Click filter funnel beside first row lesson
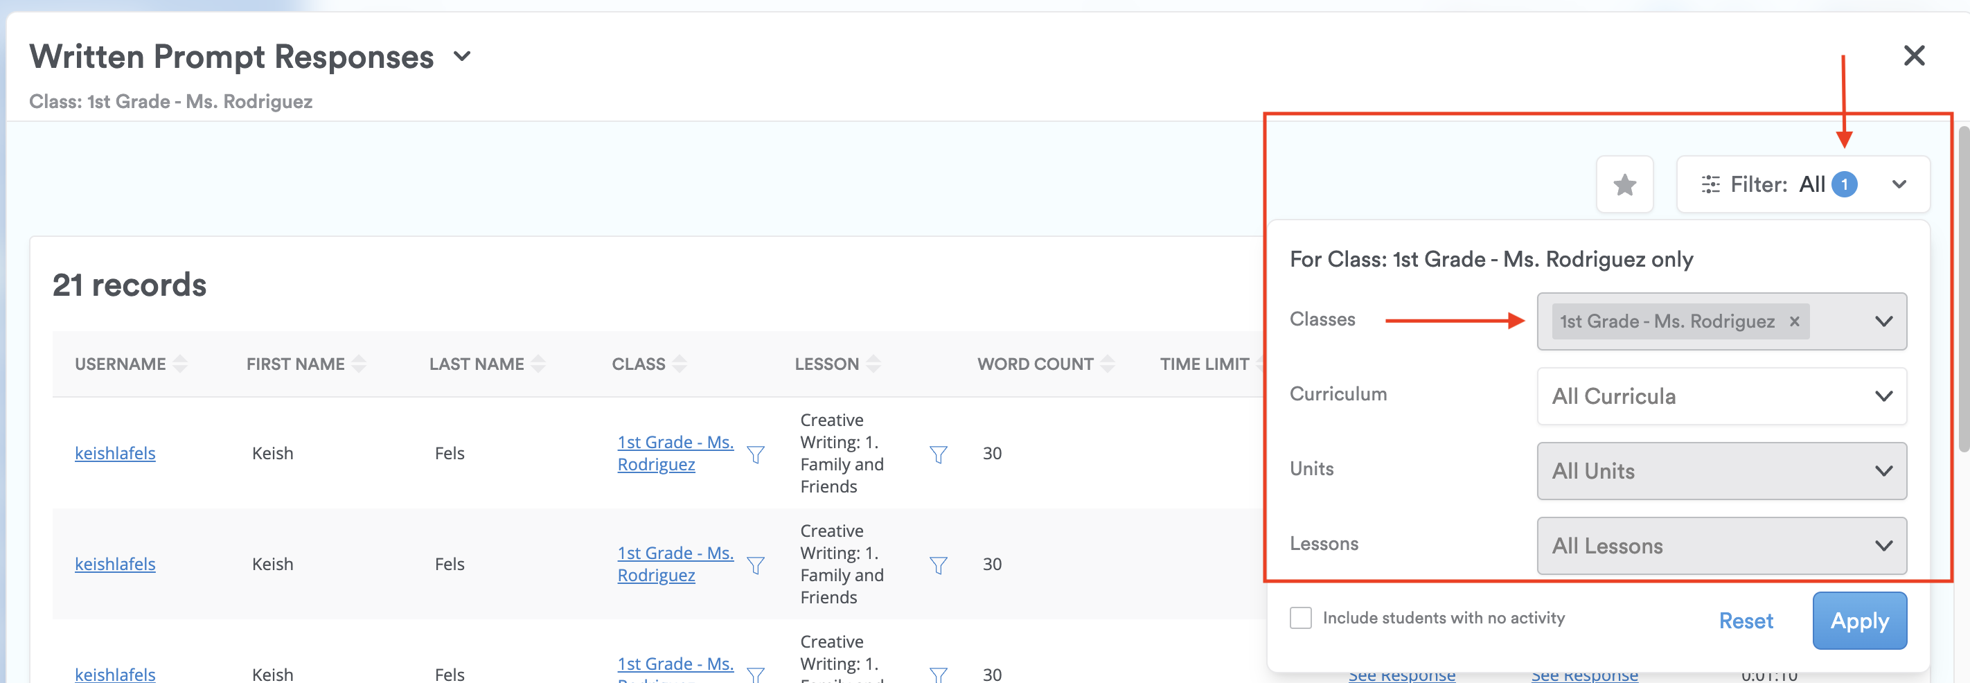This screenshot has height=683, width=1970. tap(938, 454)
